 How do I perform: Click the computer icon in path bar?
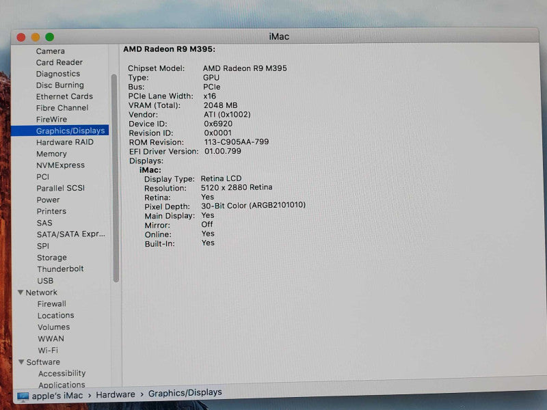click(23, 397)
